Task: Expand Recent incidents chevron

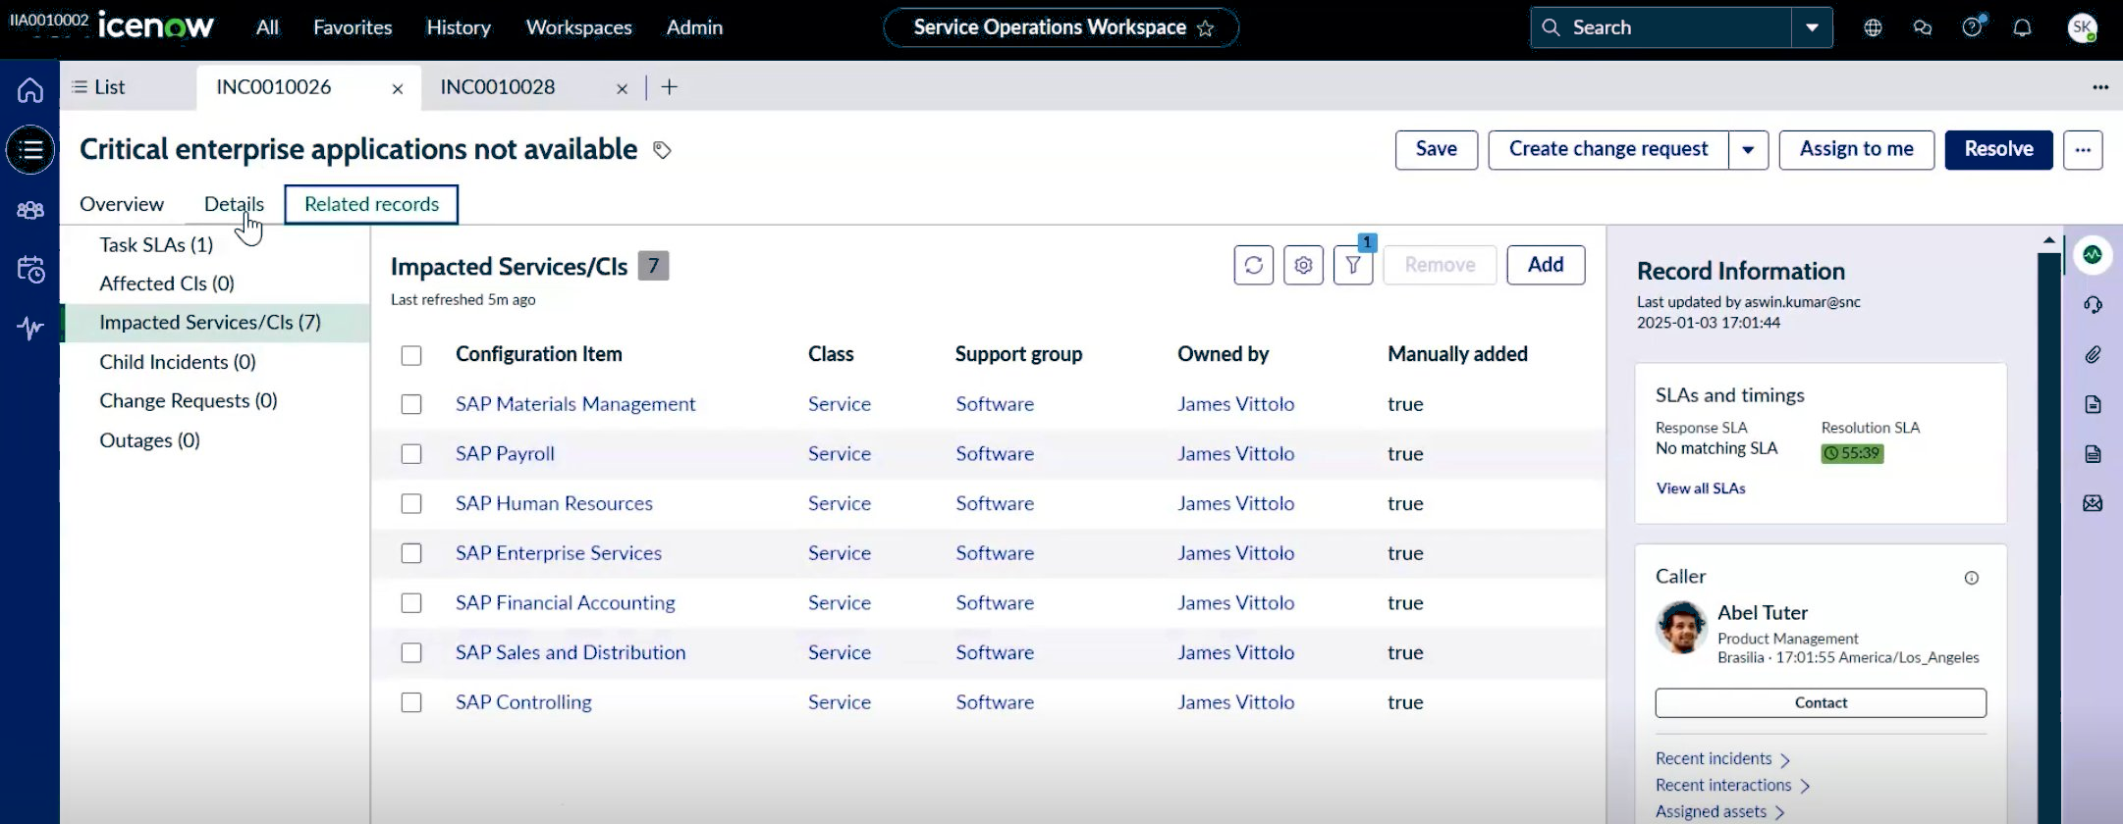Action: coord(1785,759)
